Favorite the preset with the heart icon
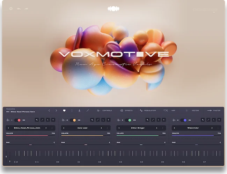 click(64, 111)
